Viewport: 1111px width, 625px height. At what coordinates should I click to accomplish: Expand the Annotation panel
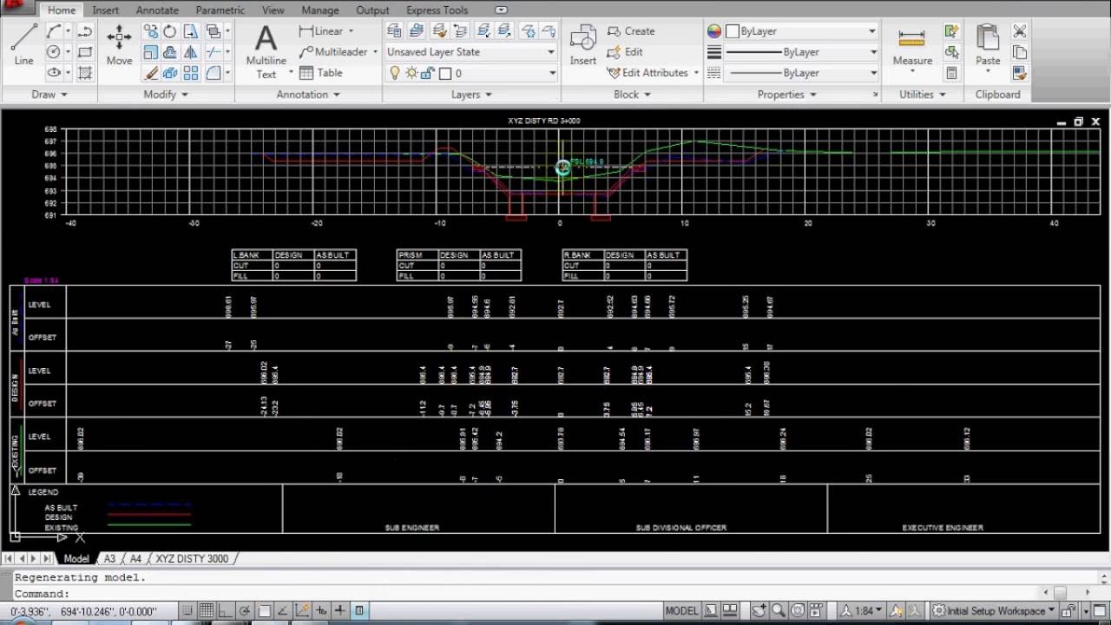(x=308, y=95)
